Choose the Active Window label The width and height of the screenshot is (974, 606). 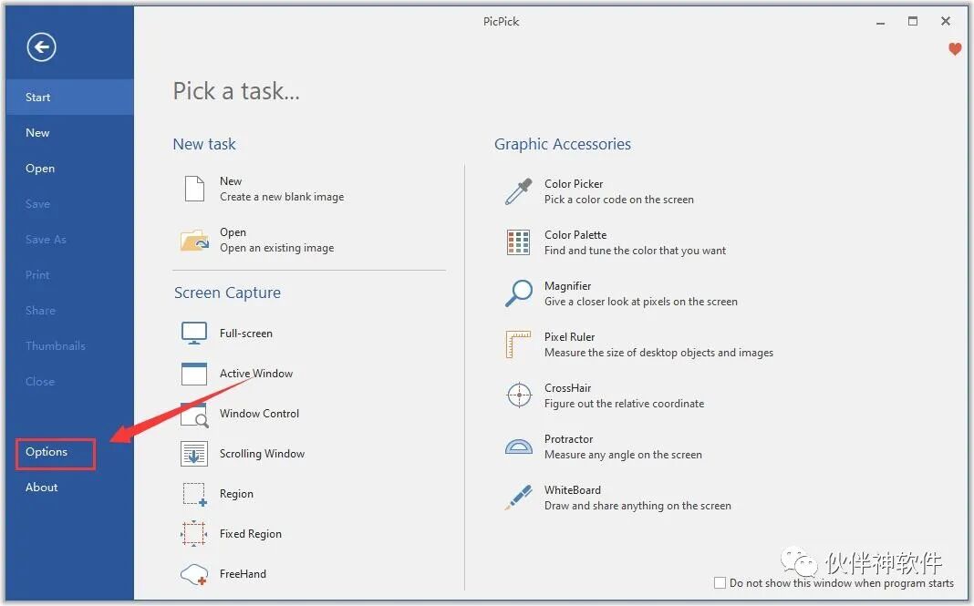[256, 374]
